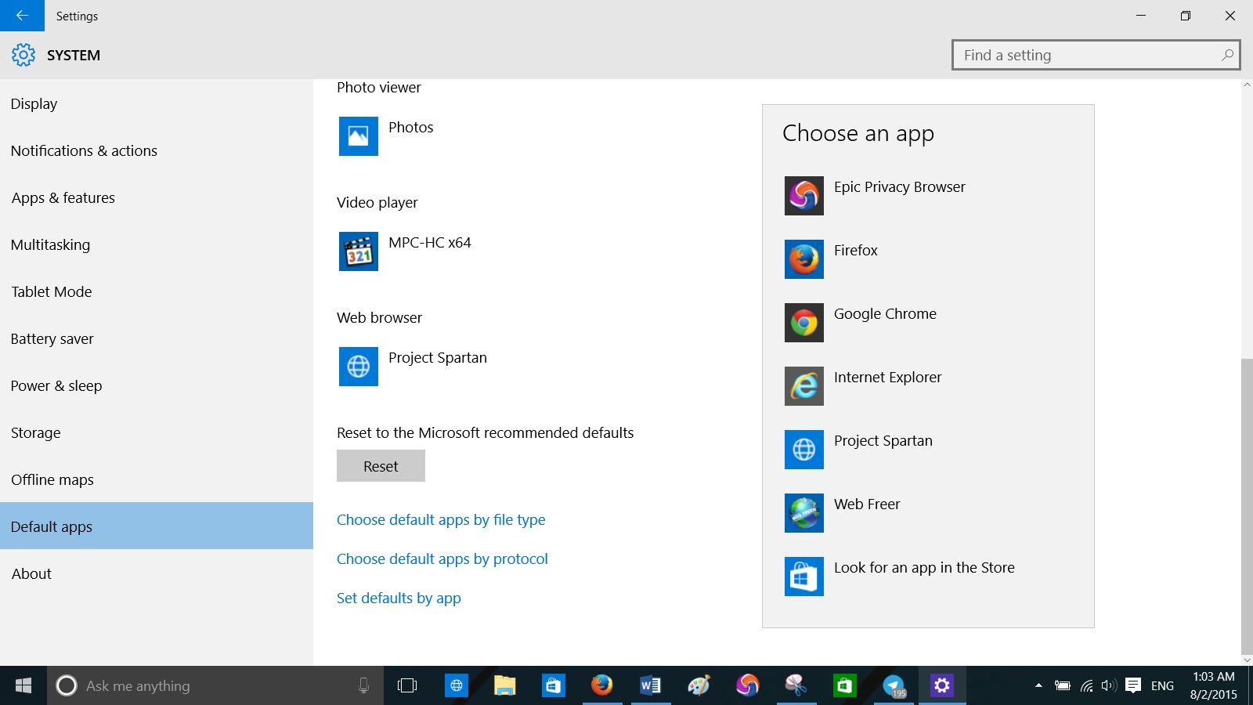This screenshot has width=1253, height=705.
Task: Select the Internet Explorer icon
Action: [x=803, y=386]
